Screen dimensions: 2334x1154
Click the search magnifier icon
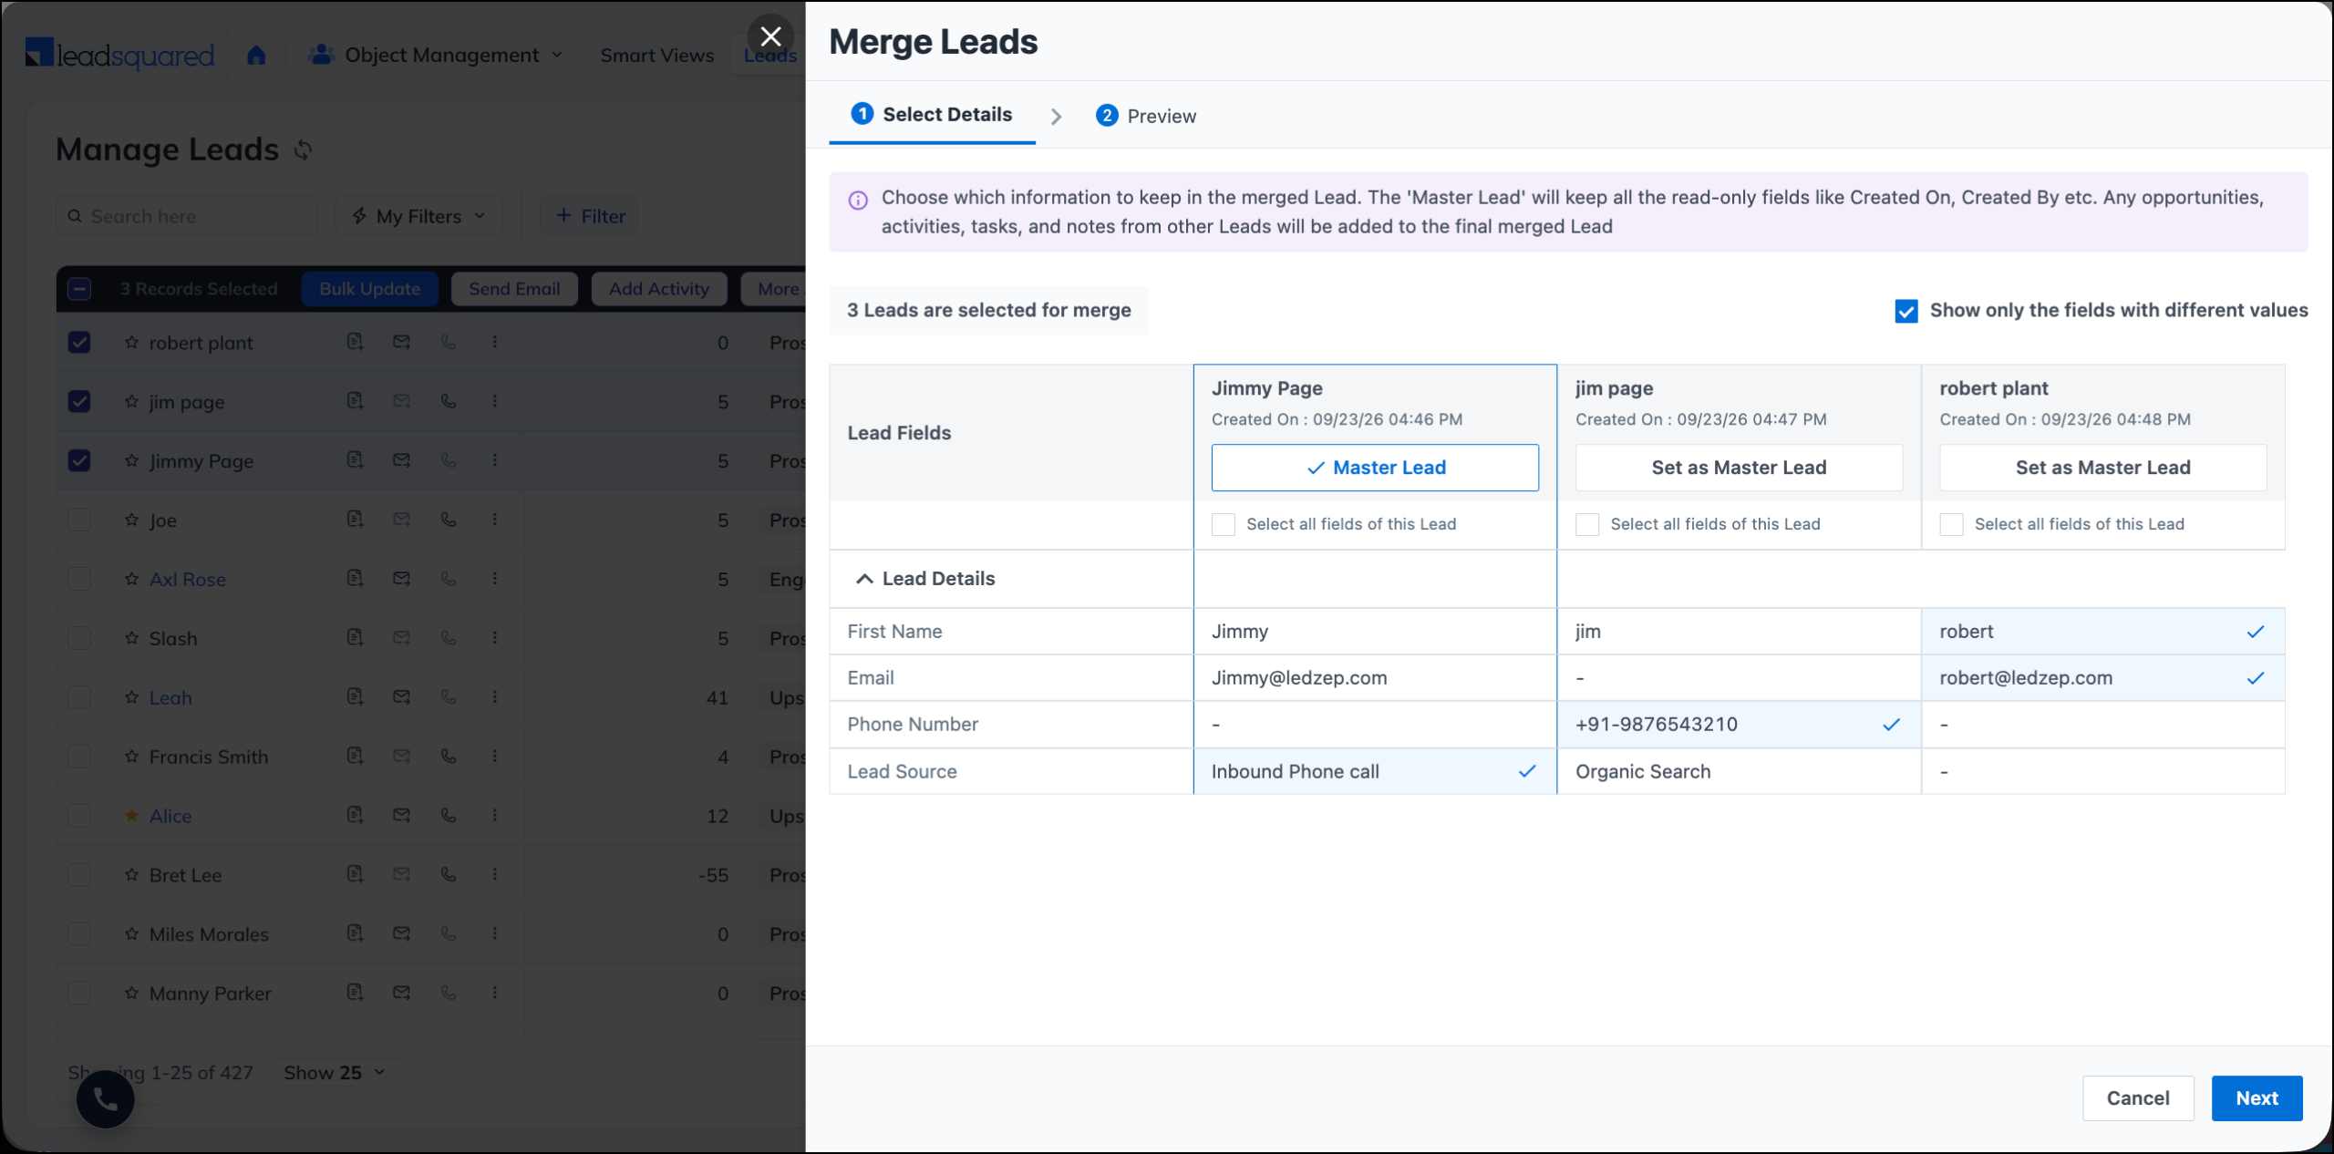tap(75, 216)
